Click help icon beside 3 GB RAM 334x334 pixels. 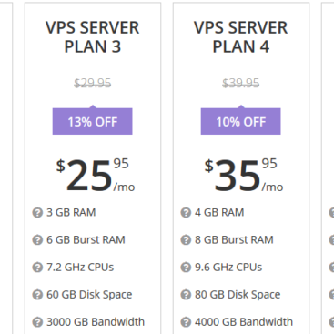point(37,213)
